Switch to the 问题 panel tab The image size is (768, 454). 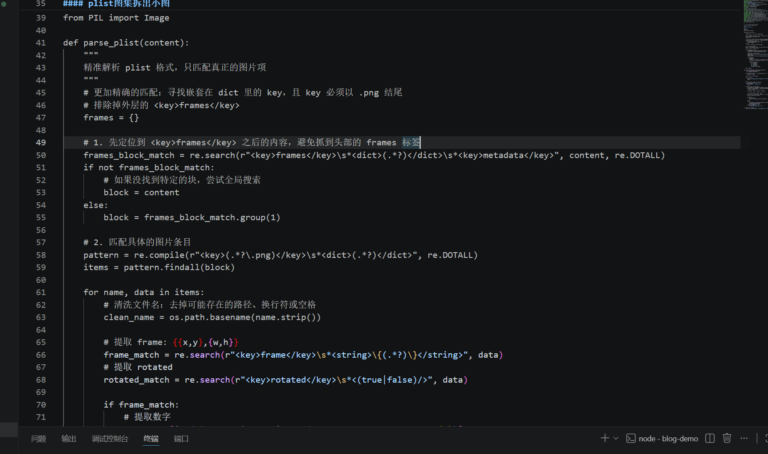pos(39,438)
